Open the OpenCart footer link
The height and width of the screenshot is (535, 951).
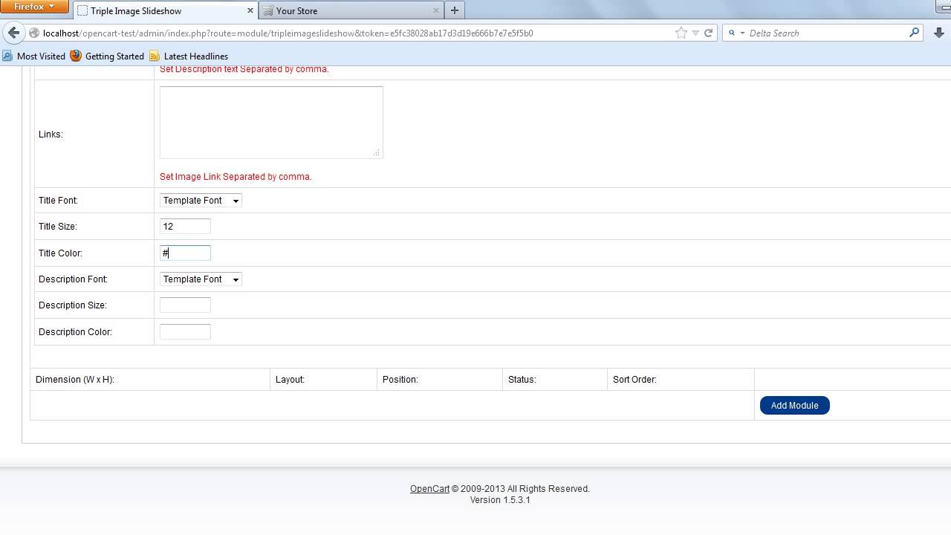[429, 489]
